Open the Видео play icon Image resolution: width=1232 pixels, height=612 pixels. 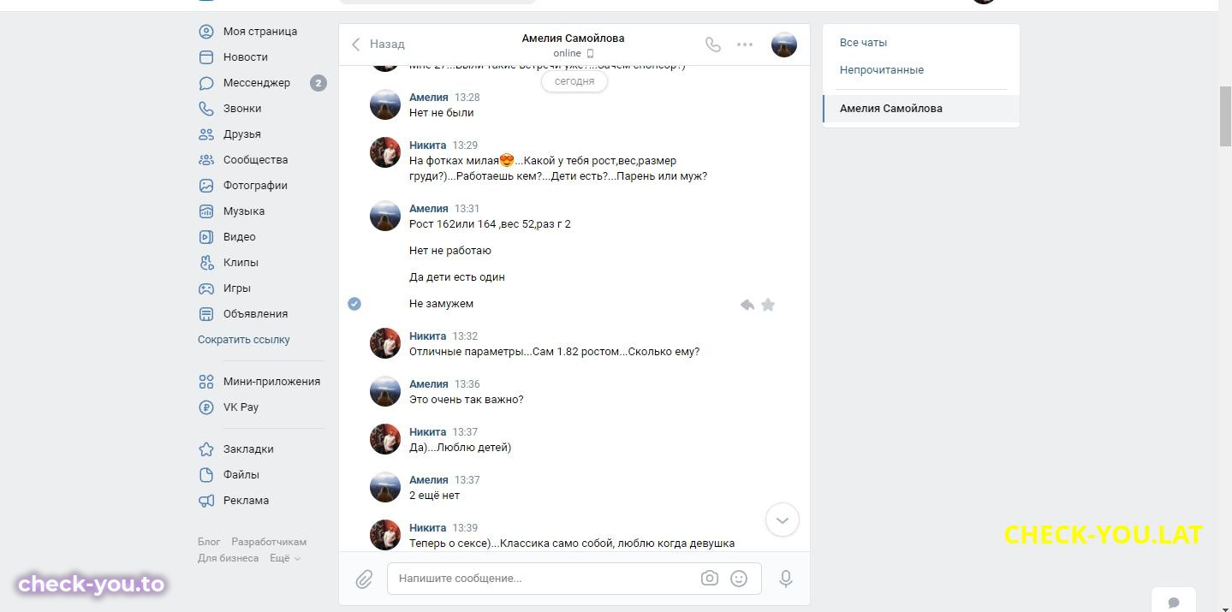pyautogui.click(x=205, y=237)
